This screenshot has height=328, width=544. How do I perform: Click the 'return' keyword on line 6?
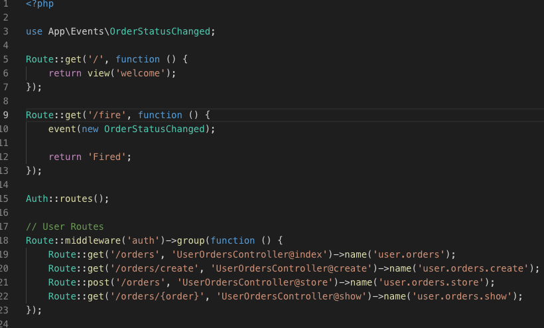click(x=65, y=73)
